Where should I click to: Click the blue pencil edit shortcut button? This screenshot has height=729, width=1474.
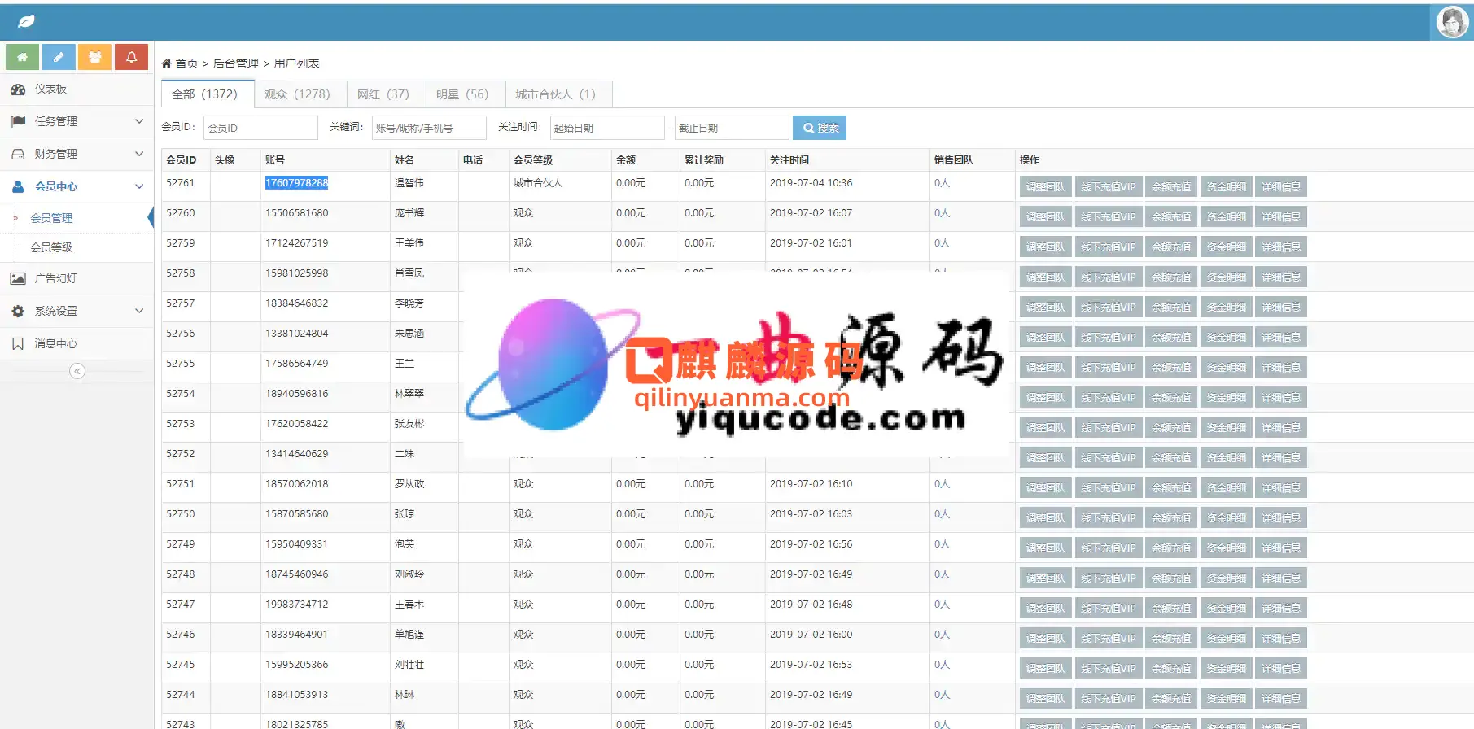(x=59, y=57)
